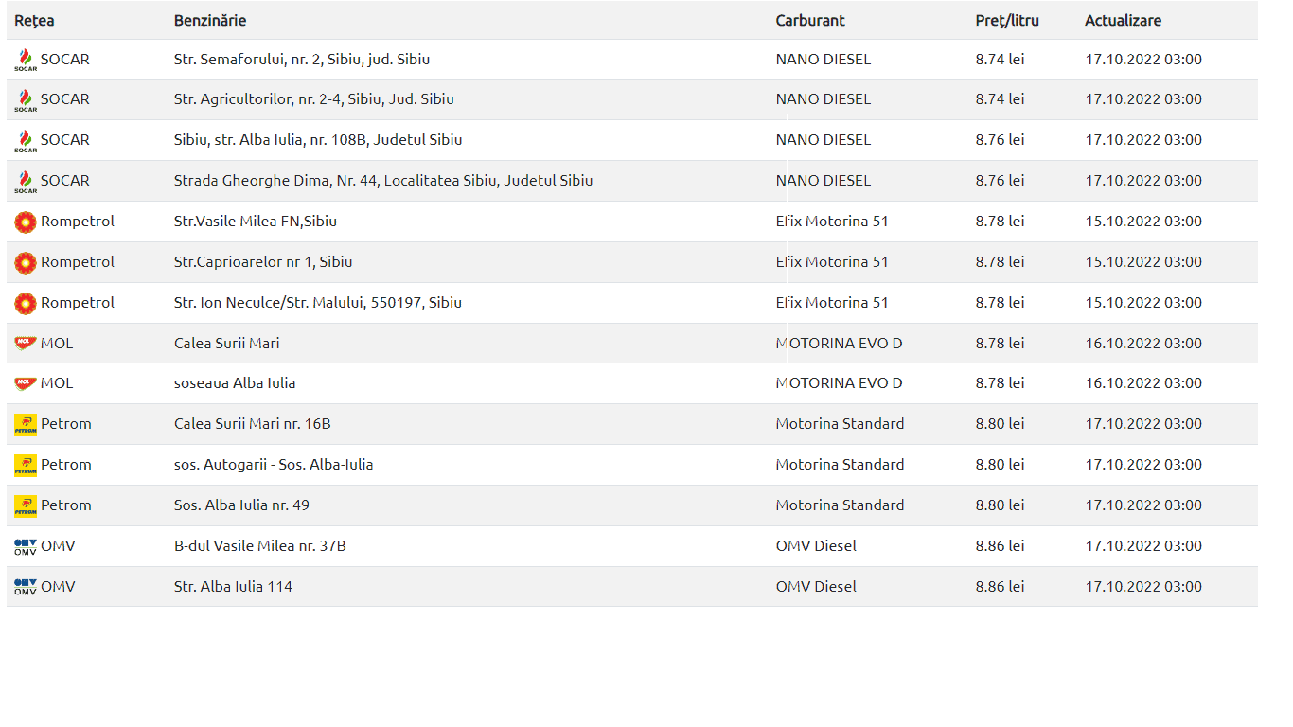Click Efix Motorina 51 in Str.Caprioarelor row
The height and width of the screenshot is (727, 1293).
(x=832, y=261)
